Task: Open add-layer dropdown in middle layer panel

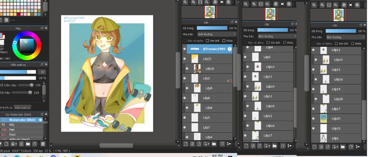Action: pyautogui.click(x=267, y=146)
